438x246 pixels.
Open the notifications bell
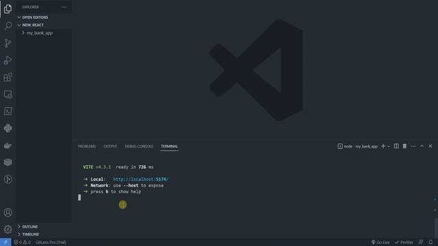(x=430, y=242)
